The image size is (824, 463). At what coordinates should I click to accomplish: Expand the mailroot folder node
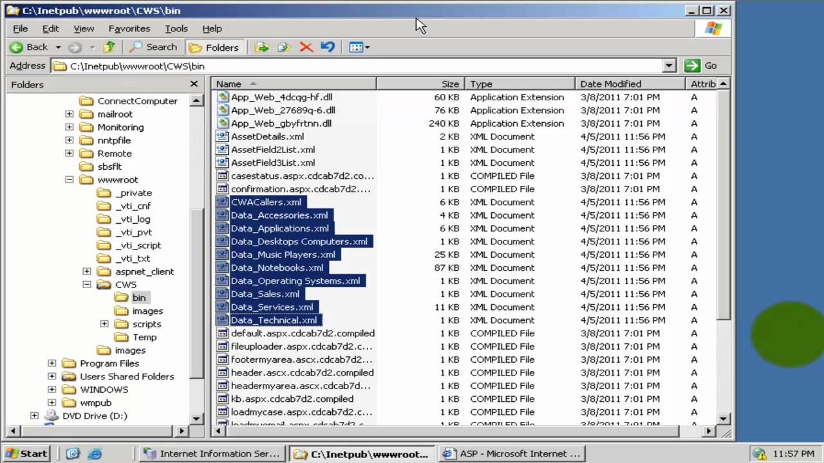(70, 114)
